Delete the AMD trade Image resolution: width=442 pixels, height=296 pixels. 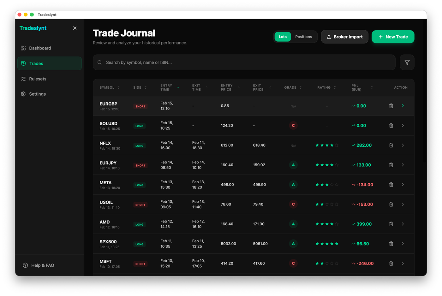(391, 224)
